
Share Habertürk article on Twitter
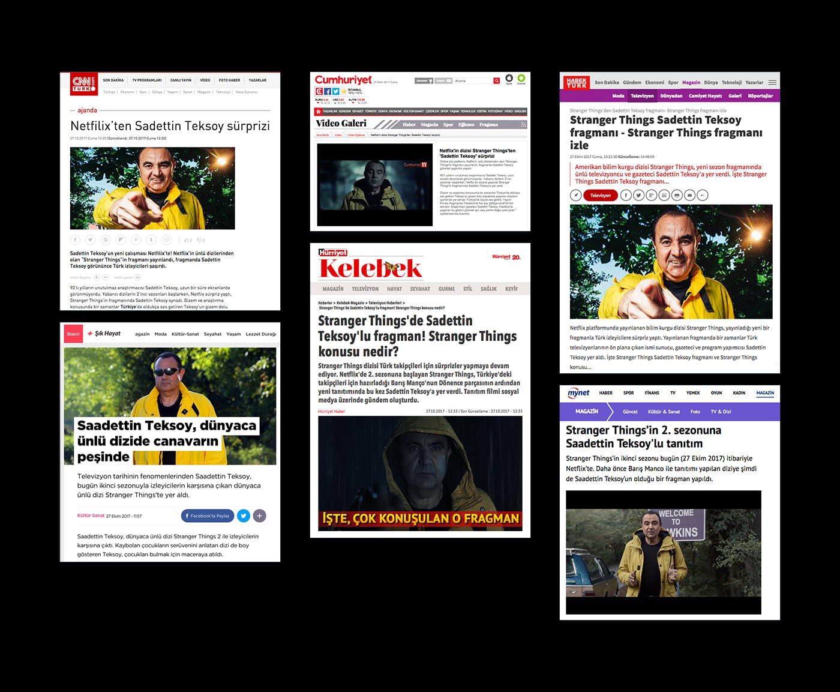point(638,195)
